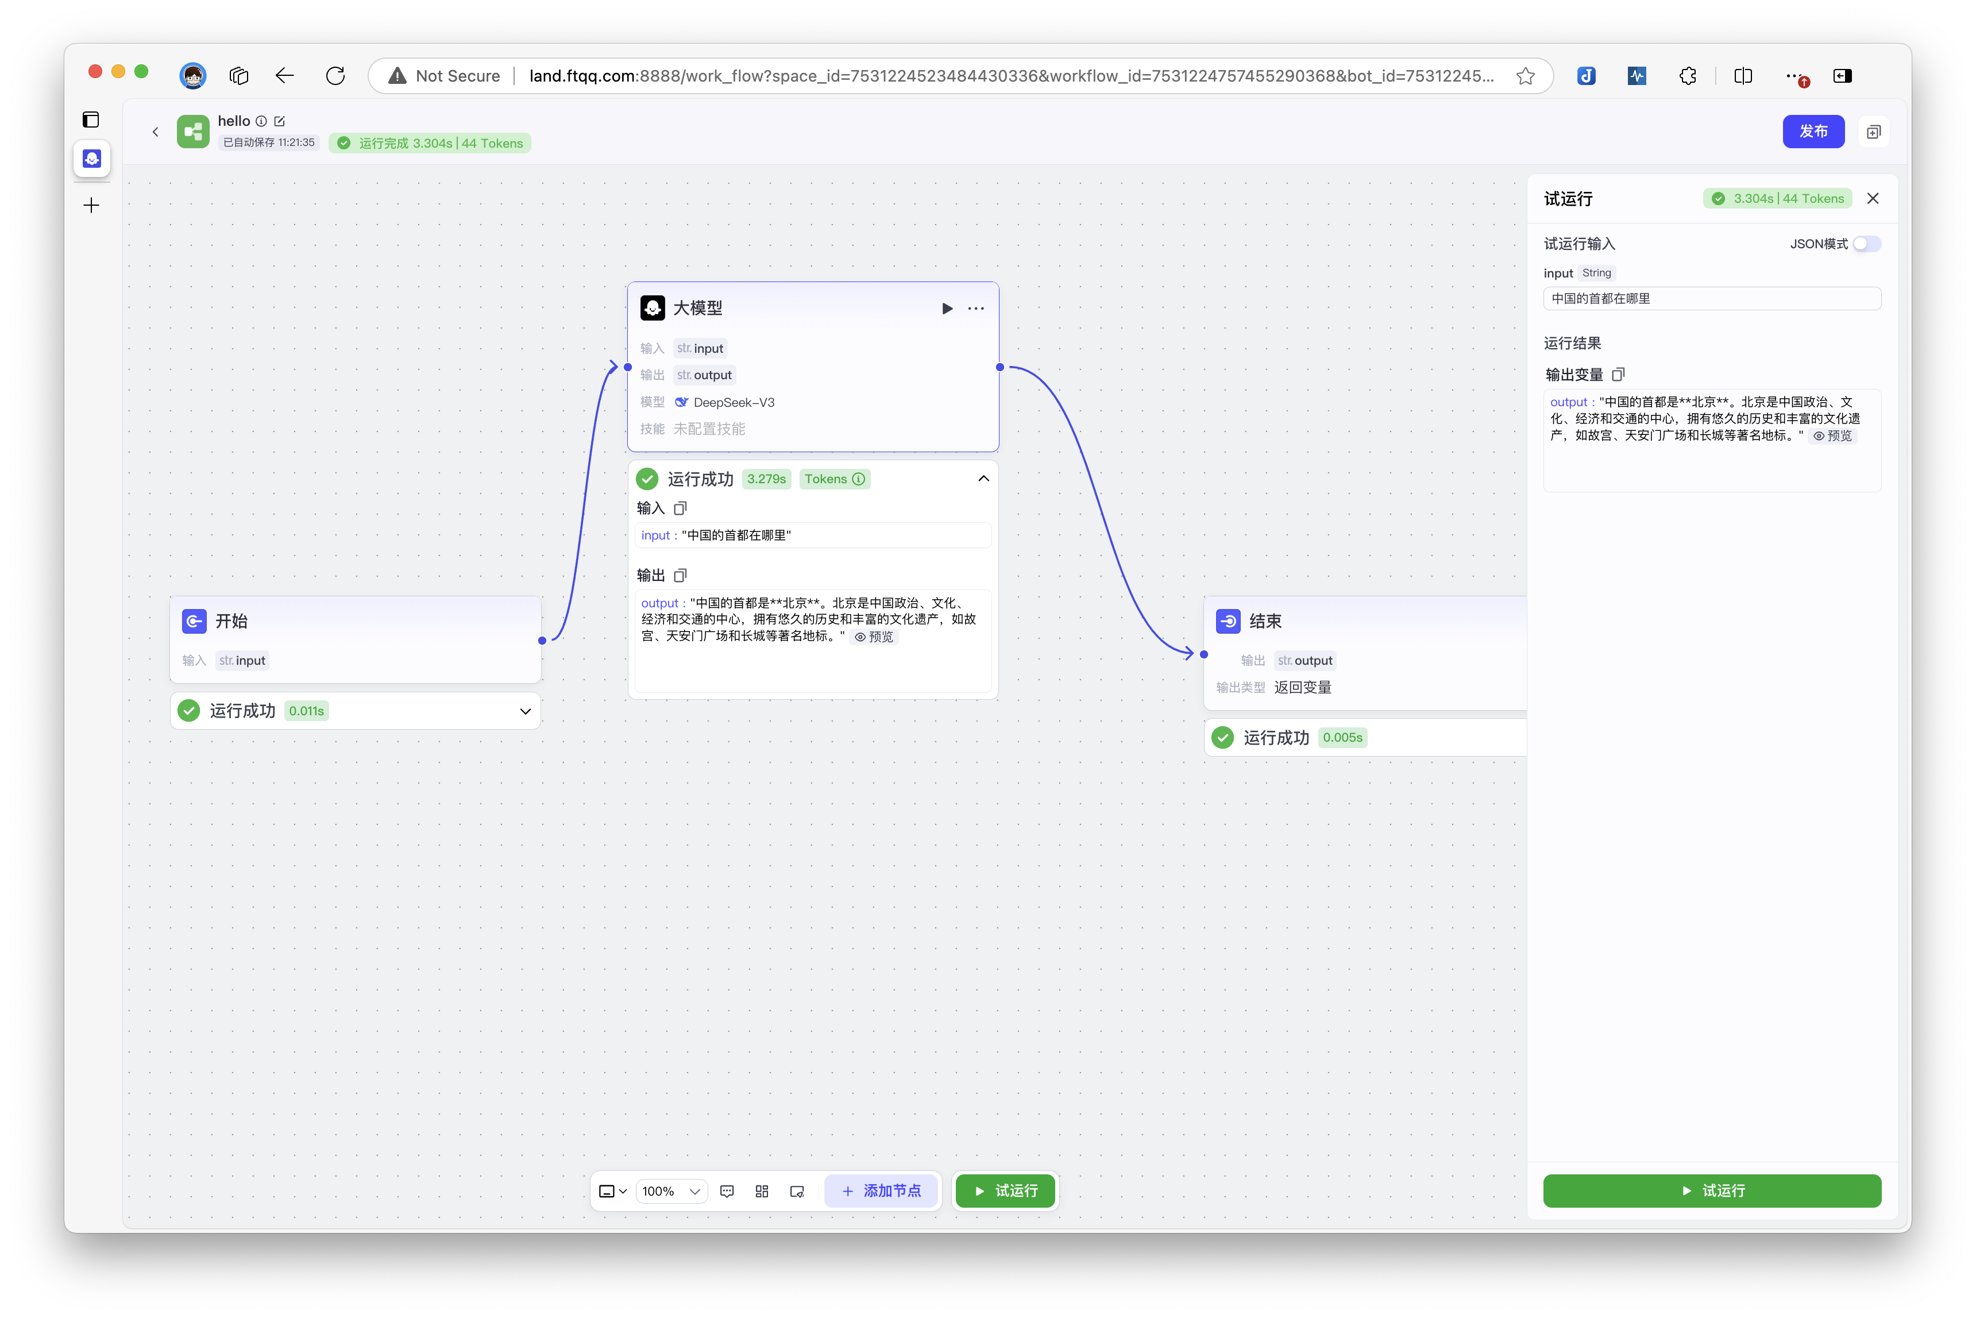Image resolution: width=1976 pixels, height=1318 pixels.
Task: Copy the 输出变量 in the test run panel
Action: click(x=1618, y=374)
